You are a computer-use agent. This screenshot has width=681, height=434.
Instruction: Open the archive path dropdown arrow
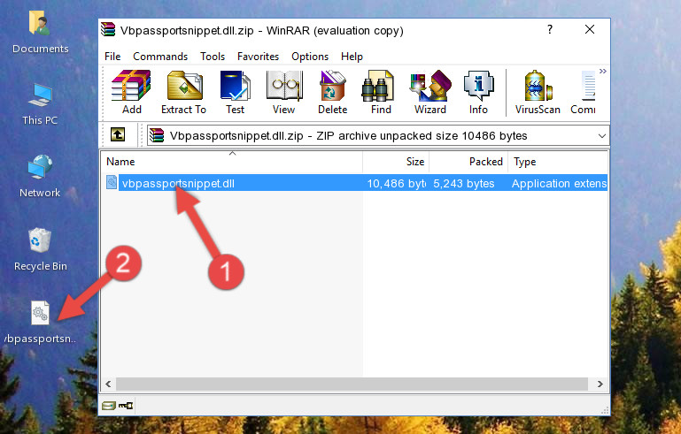(602, 136)
